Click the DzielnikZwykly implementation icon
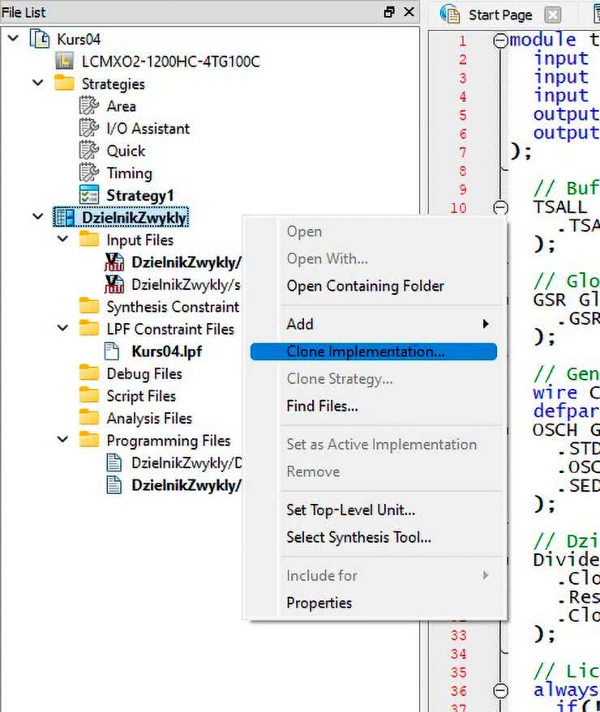 click(x=65, y=217)
